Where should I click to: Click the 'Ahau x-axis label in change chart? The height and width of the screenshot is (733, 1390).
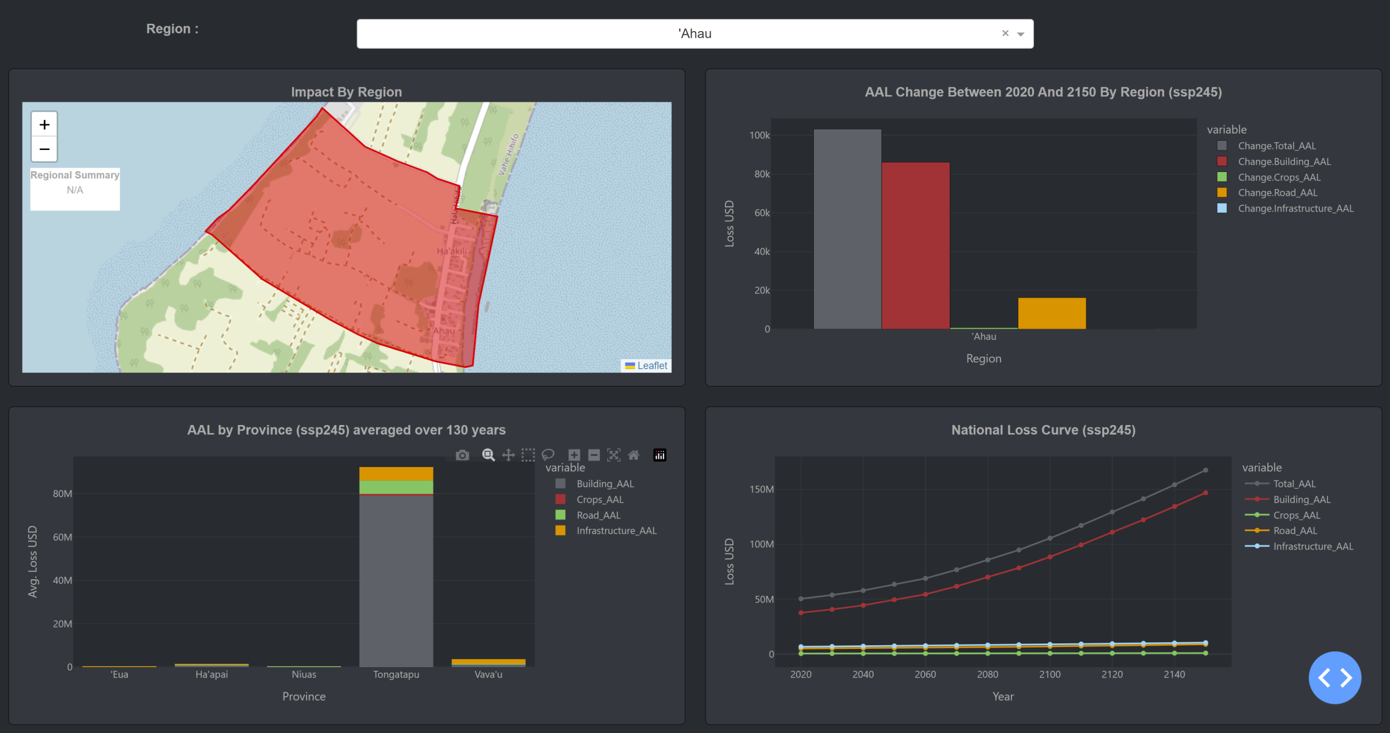[x=983, y=337]
